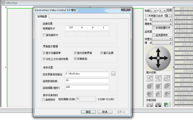Toggle 记忆上次关闭时布局 checkbox
The height and width of the screenshot is (120, 193).
coord(44,59)
